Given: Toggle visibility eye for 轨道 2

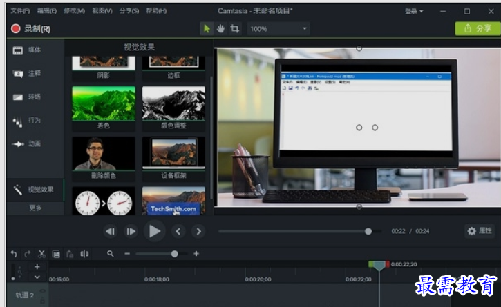Looking at the screenshot, I should (42, 290).
